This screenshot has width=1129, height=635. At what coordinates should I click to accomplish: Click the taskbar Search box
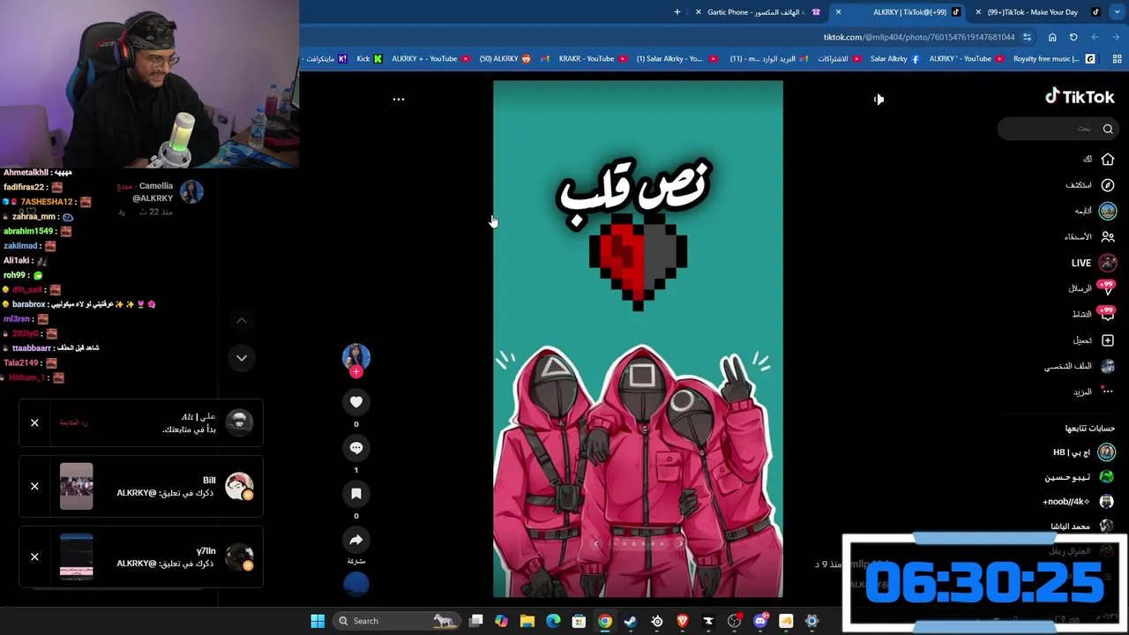point(397,621)
